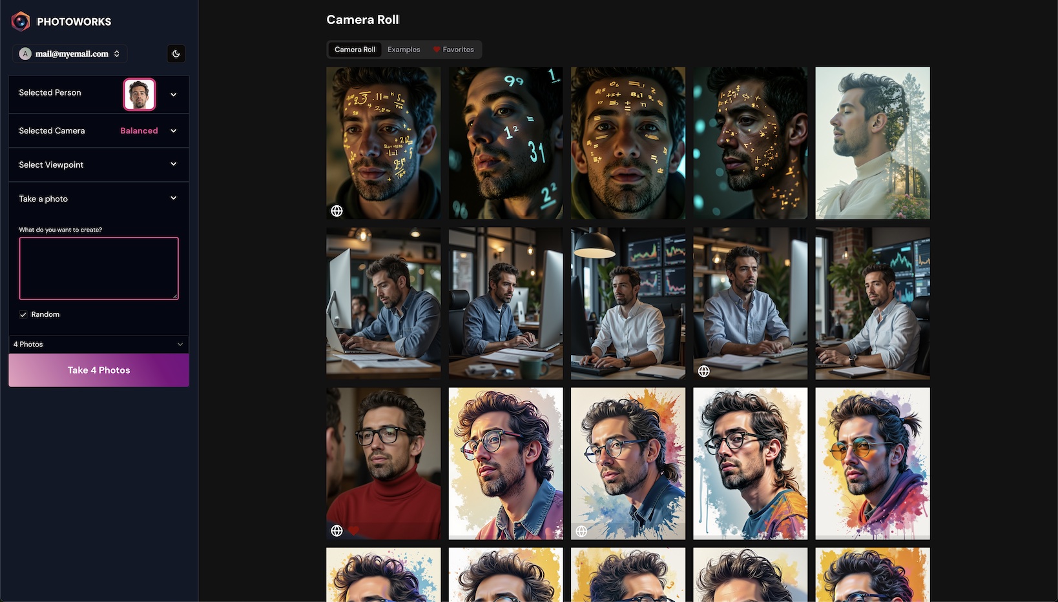Screen dimensions: 1058x602
Task: Open office photo with pendant lamp and charts
Action: [628, 303]
